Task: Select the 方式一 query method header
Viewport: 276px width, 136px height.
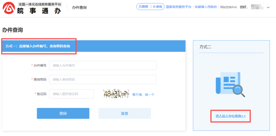Action: (38, 46)
